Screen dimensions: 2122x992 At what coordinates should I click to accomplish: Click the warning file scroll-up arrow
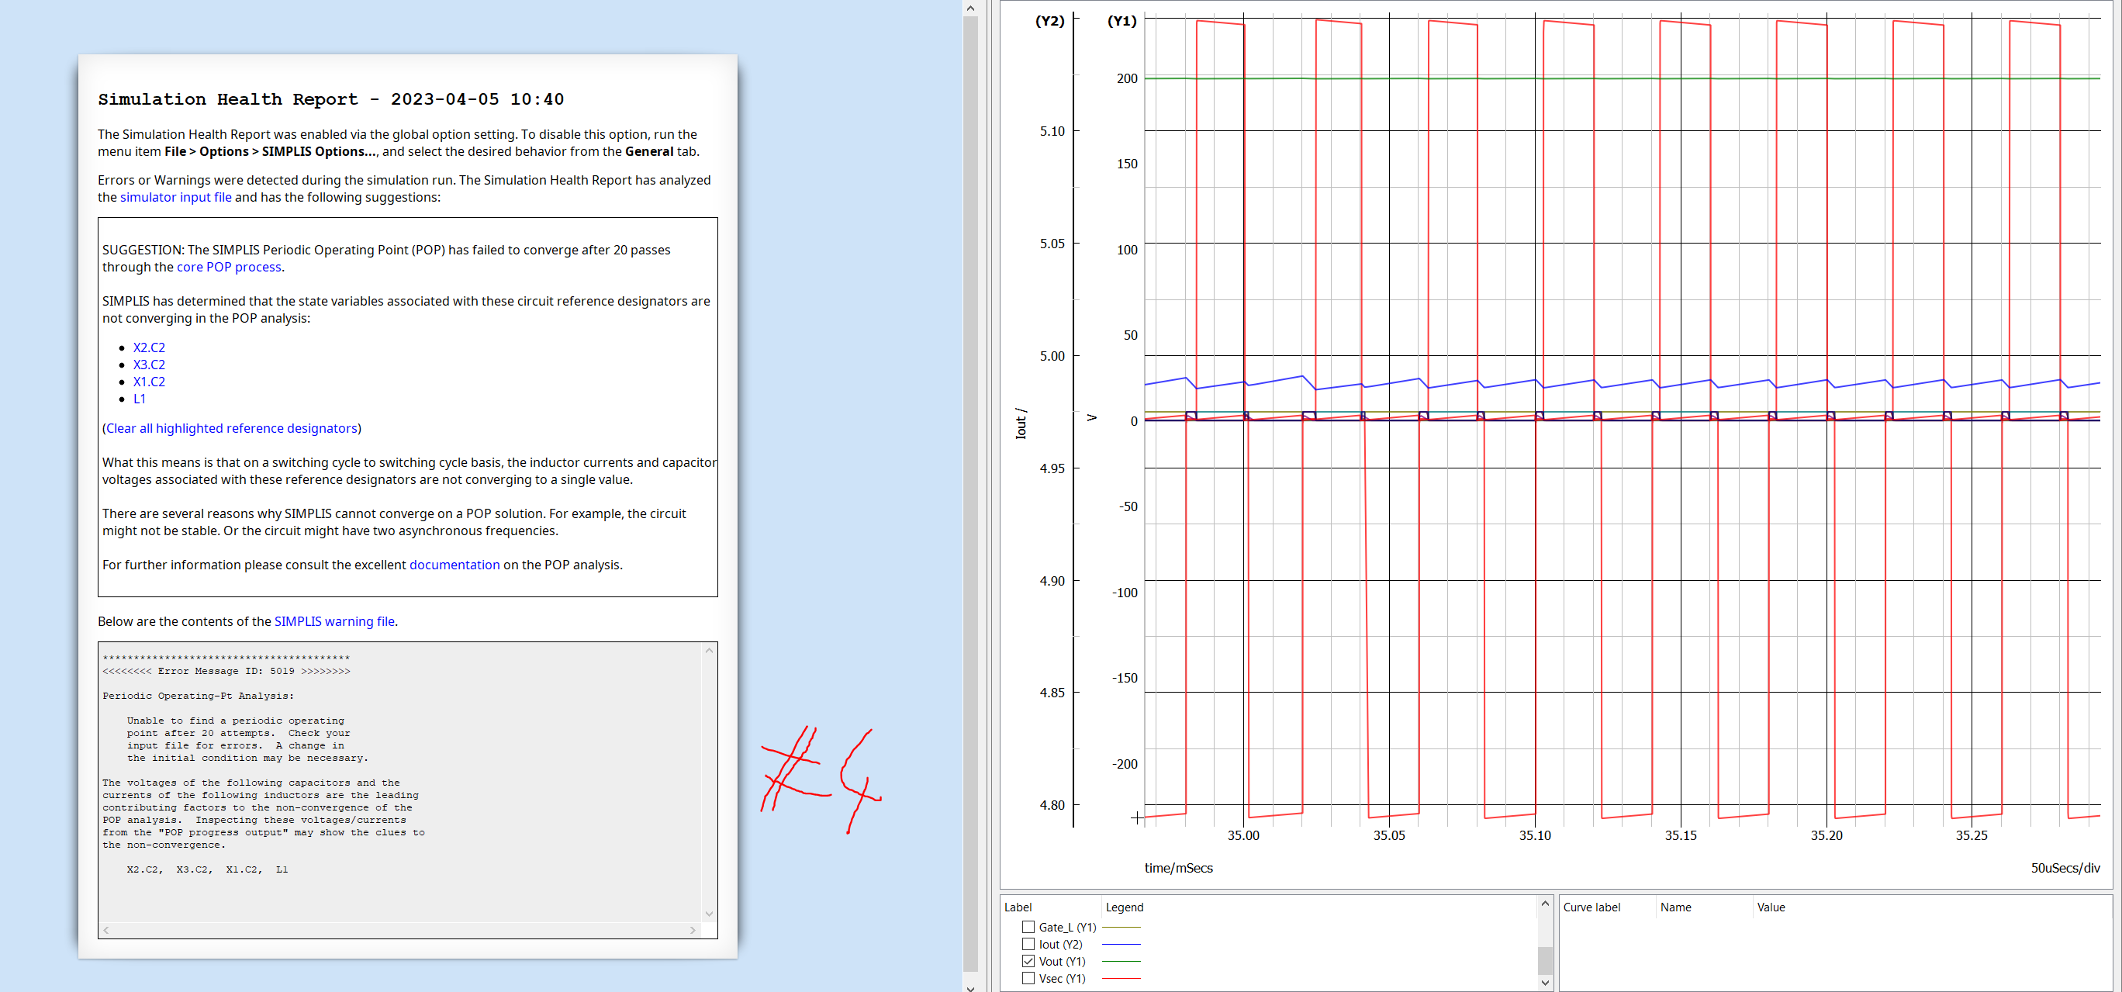point(709,651)
